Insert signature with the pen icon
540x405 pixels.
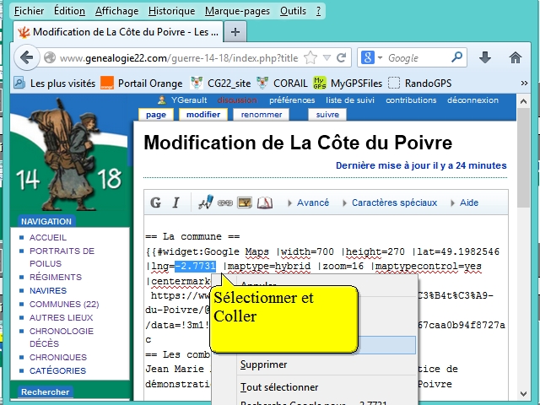click(x=205, y=202)
